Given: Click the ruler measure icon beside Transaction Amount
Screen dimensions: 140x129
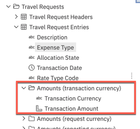Looking at the screenshot, I should tap(39, 108).
